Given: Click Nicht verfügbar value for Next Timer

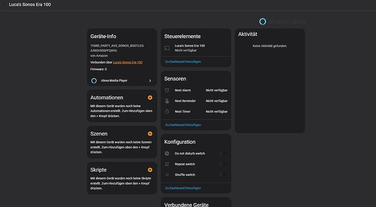Looking at the screenshot, I should (216, 112).
